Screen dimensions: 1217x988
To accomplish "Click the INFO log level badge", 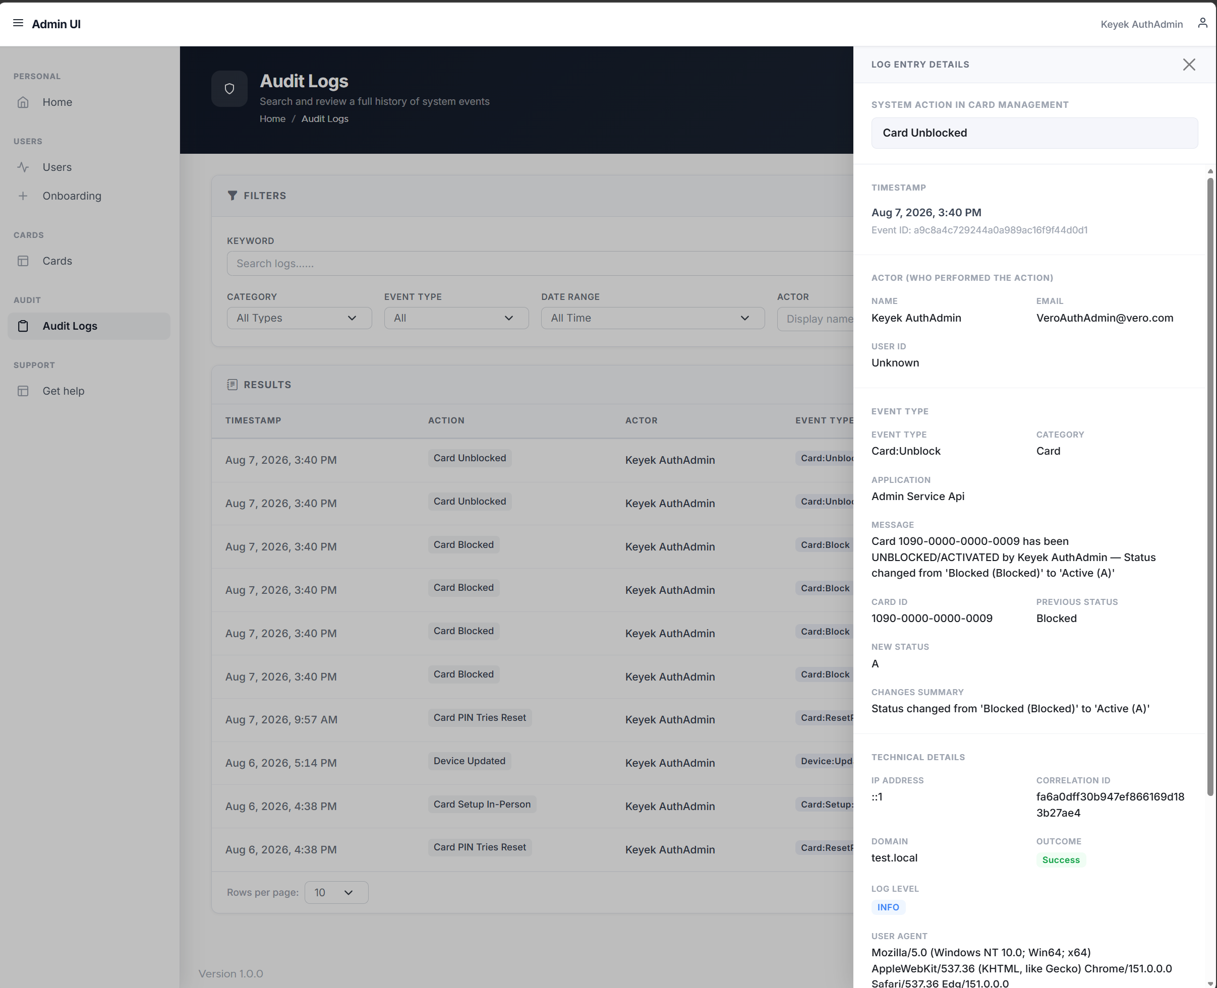I will tap(888, 907).
